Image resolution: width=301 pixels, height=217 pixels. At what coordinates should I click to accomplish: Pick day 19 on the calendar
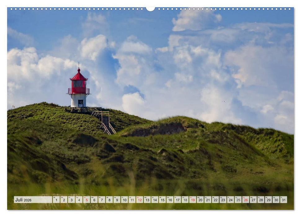193,200
